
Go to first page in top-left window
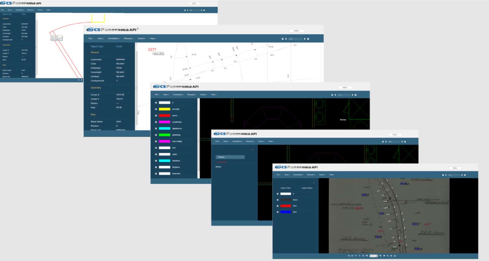[x=185, y=10]
